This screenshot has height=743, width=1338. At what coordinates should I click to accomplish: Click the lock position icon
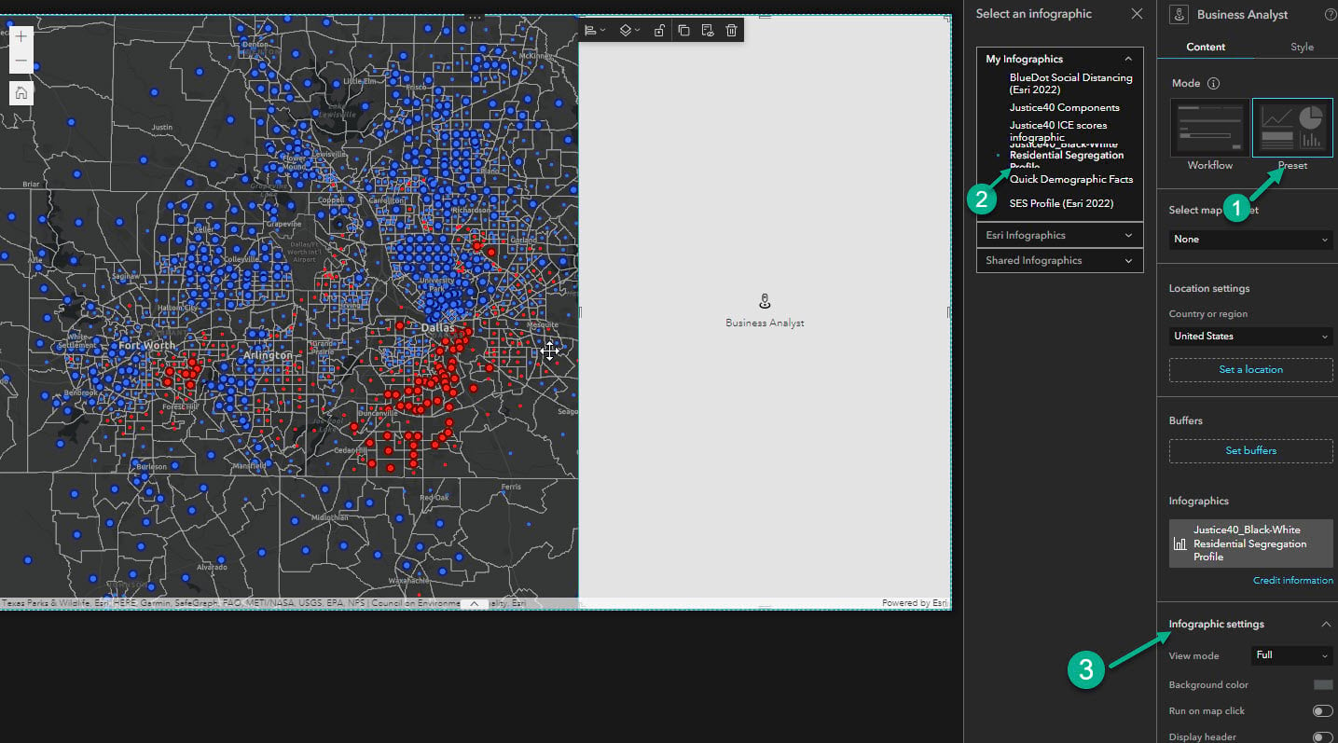659,31
